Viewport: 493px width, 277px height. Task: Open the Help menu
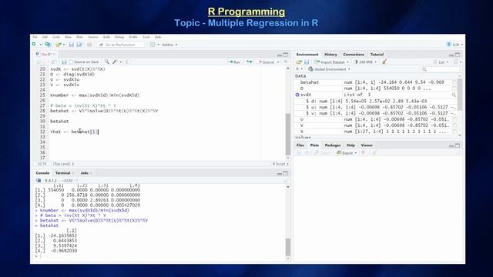point(158,37)
